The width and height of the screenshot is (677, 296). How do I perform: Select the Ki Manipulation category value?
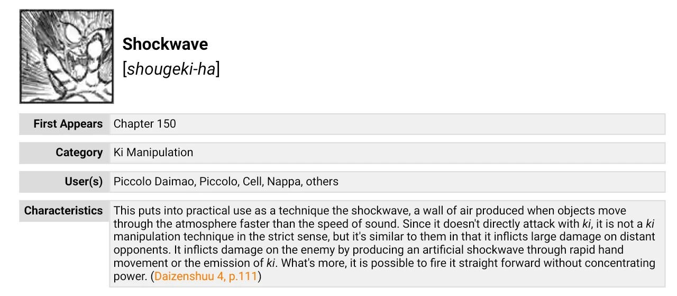pyautogui.click(x=153, y=153)
